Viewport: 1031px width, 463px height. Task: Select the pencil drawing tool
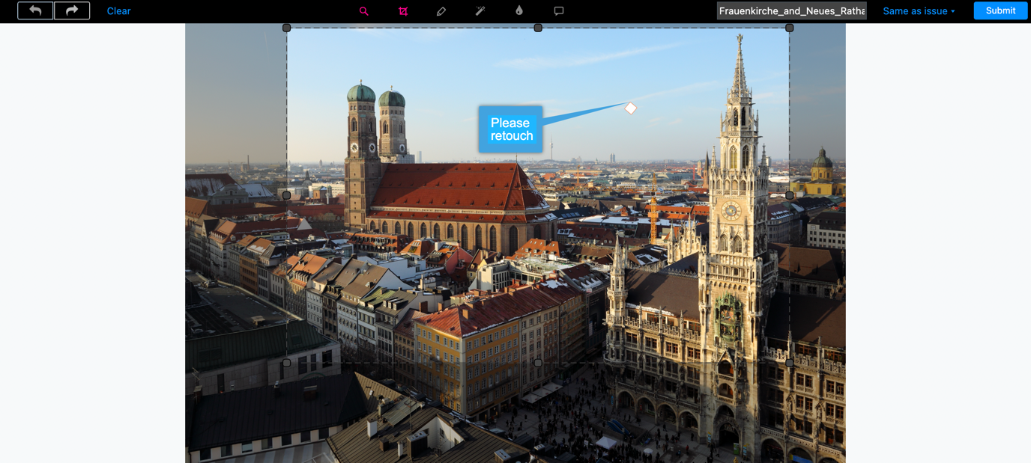tap(441, 10)
